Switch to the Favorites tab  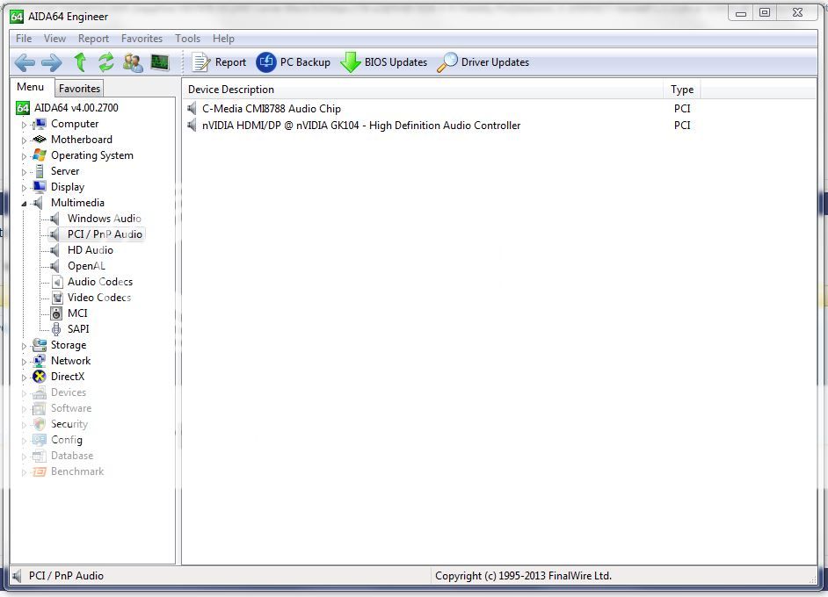click(78, 88)
